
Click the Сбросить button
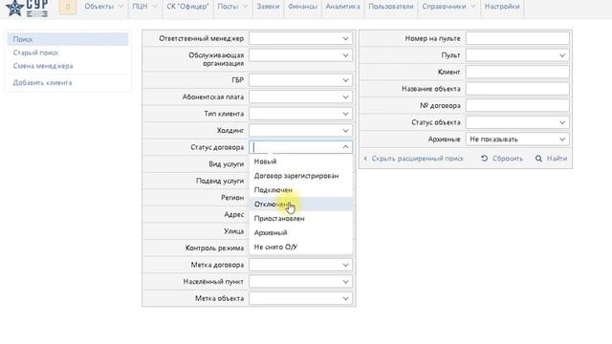tap(502, 159)
